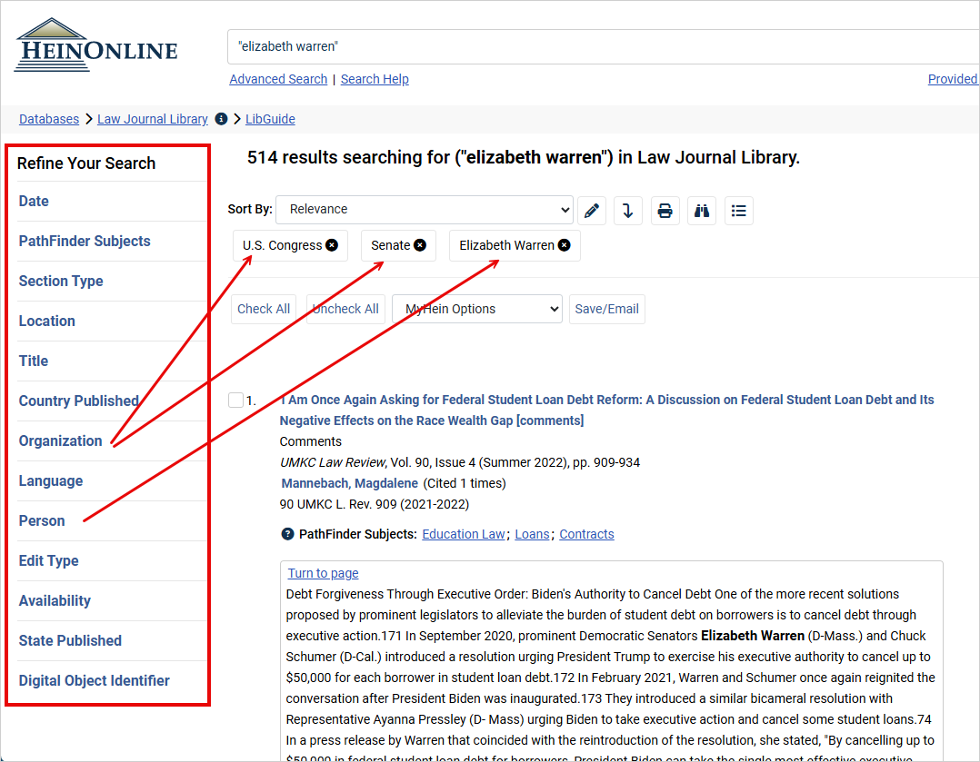Open the Sort By Relevance dropdown
980x762 pixels.
pyautogui.click(x=425, y=209)
